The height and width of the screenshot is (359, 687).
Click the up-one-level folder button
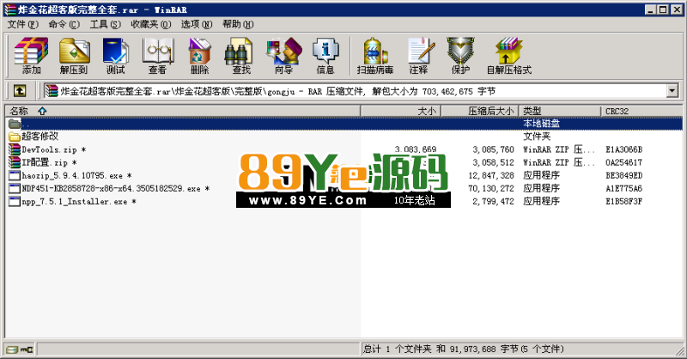[19, 91]
